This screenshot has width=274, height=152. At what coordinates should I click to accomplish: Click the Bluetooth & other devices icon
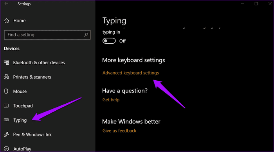(7, 62)
